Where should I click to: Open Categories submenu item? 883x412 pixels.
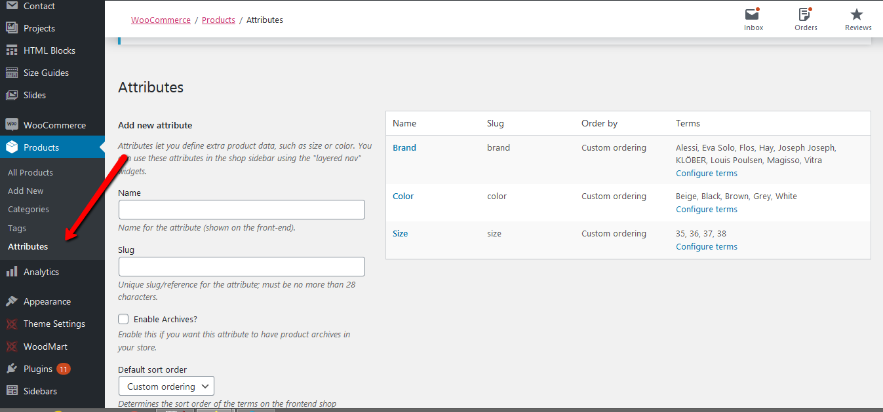pyautogui.click(x=28, y=209)
